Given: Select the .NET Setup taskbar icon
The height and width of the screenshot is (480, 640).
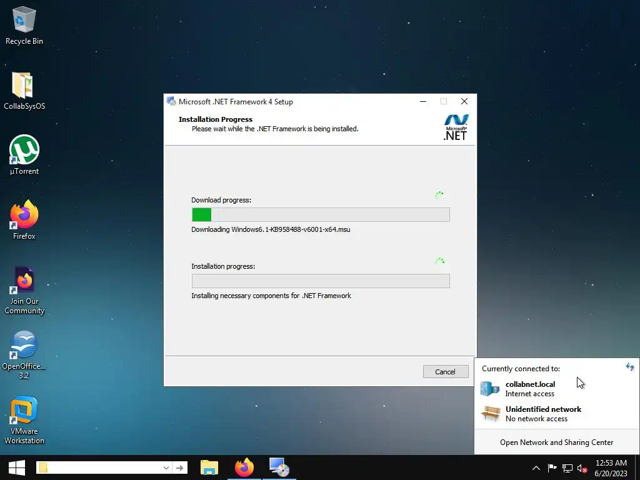Looking at the screenshot, I should 279,467.
